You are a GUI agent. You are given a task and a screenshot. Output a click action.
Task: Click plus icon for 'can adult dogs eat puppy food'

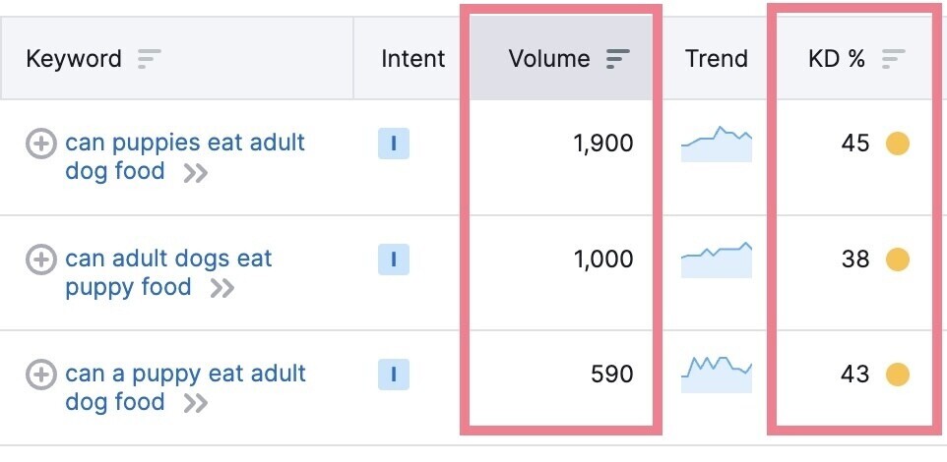tap(40, 260)
